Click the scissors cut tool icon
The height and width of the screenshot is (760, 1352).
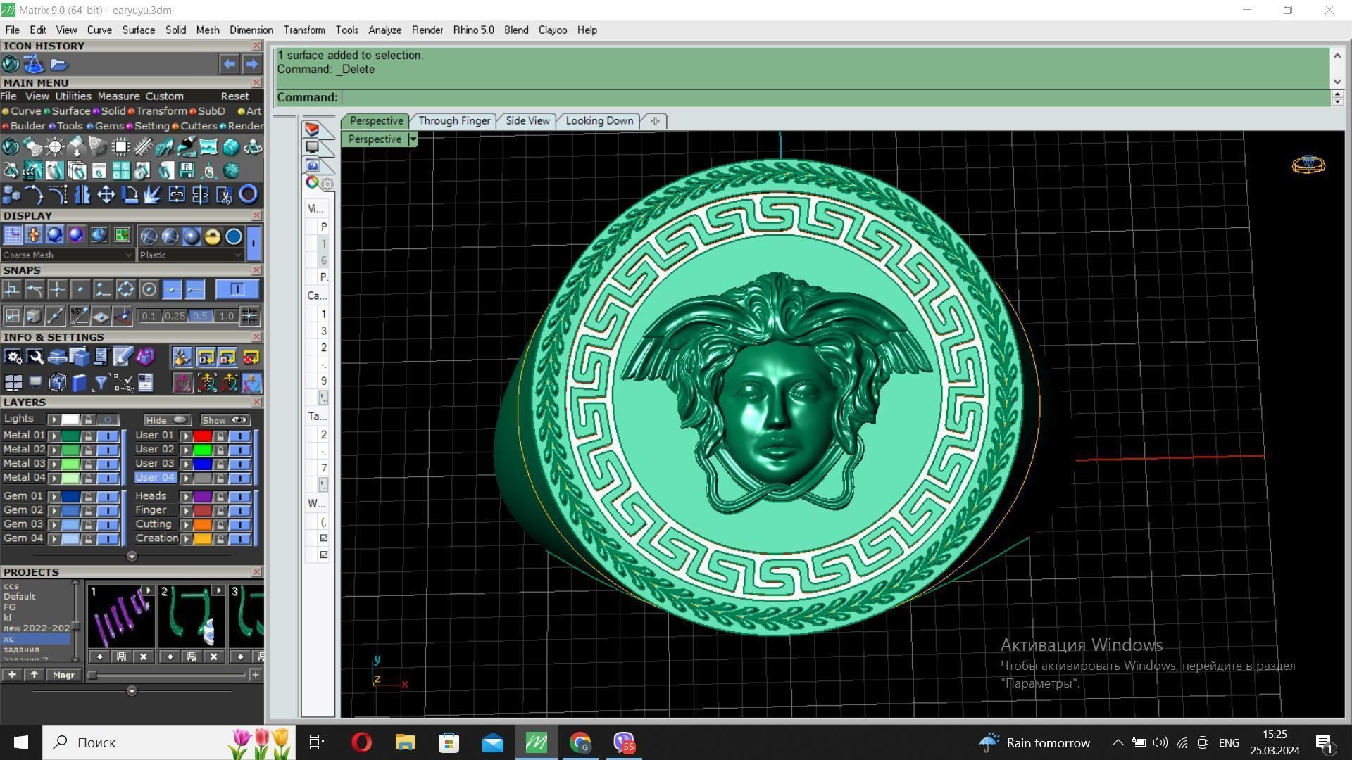coord(225,195)
